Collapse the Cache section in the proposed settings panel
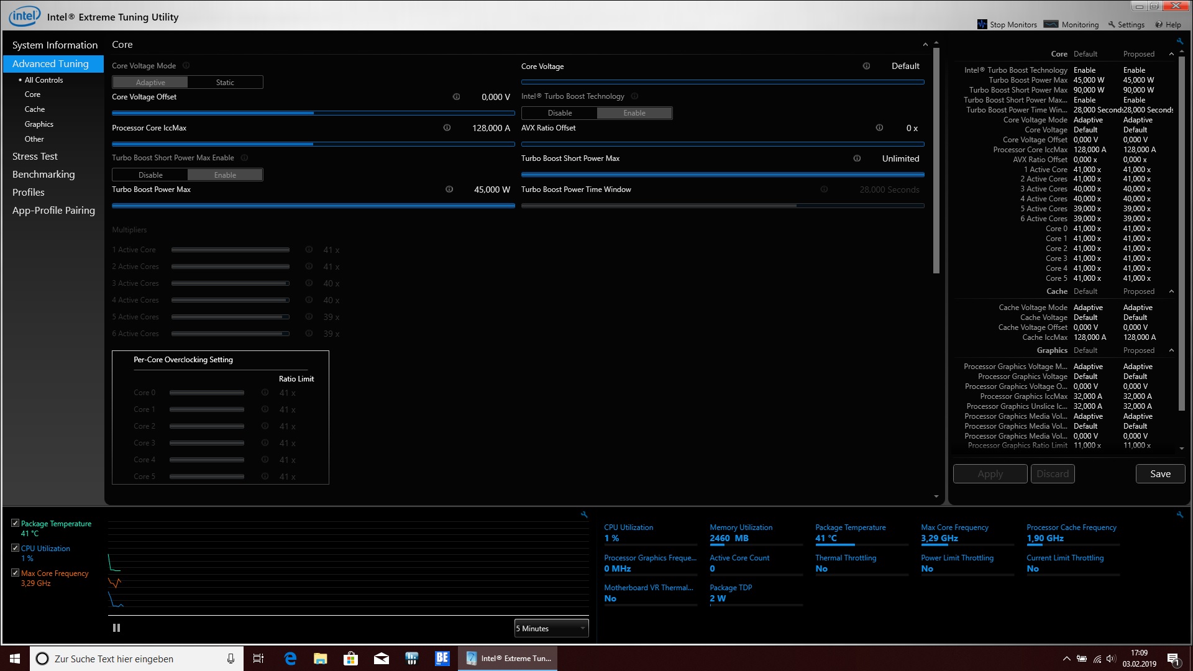Image resolution: width=1193 pixels, height=671 pixels. [x=1172, y=291]
